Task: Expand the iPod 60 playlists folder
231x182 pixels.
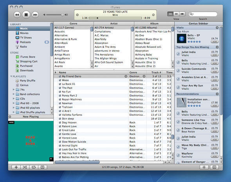Action: [x=14, y=108]
